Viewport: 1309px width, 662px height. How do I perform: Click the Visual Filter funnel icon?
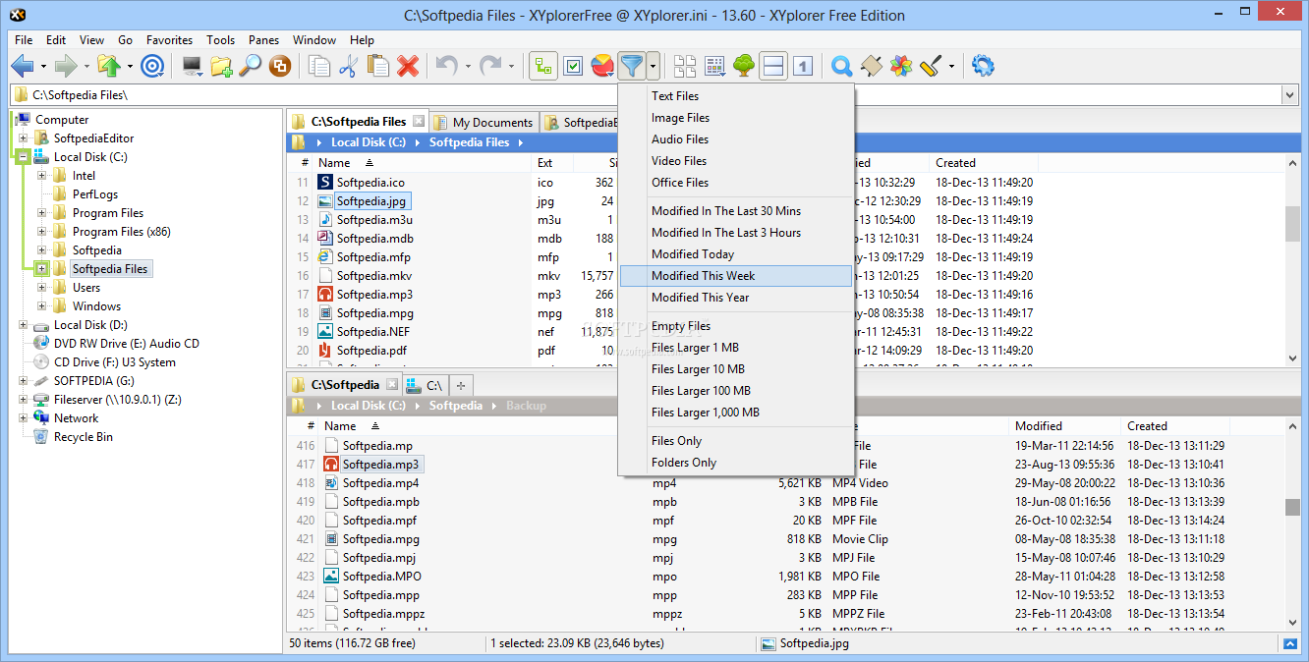click(632, 66)
